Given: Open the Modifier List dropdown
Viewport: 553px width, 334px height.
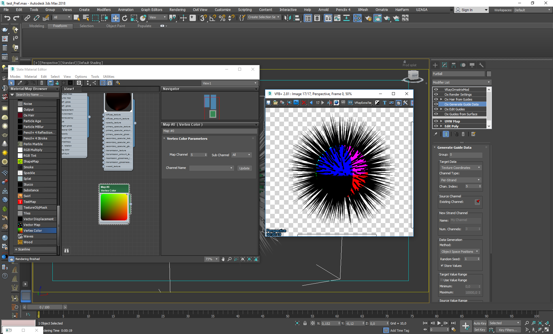Looking at the screenshot, I should [461, 82].
